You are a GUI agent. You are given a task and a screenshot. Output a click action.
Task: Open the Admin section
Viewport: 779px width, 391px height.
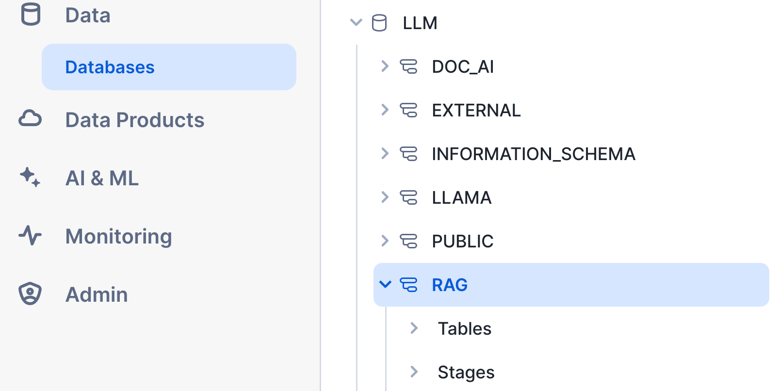97,294
